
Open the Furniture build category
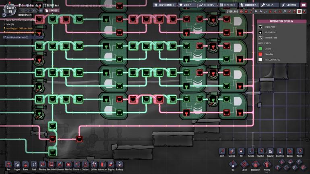pos(77,166)
